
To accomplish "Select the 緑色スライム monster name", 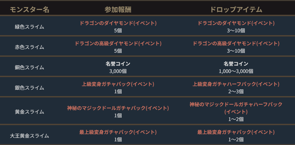I will 29,27.
